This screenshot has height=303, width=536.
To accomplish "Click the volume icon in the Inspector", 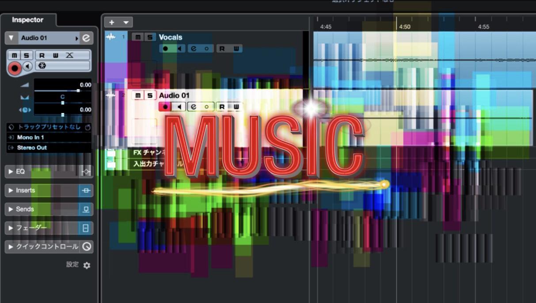I will (x=24, y=85).
